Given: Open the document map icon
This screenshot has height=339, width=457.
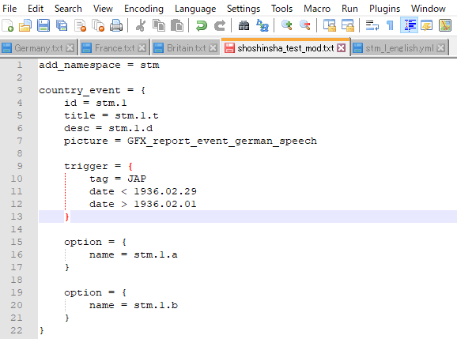Looking at the screenshot, I should (445, 25).
